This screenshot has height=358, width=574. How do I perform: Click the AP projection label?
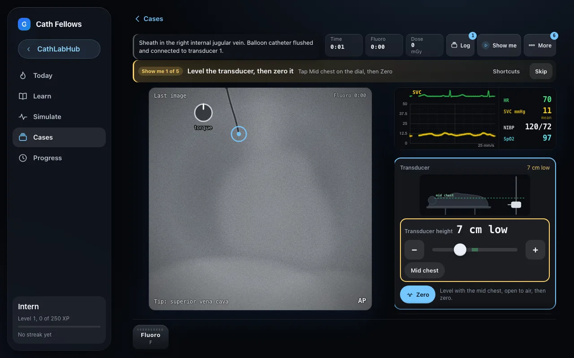point(362,301)
